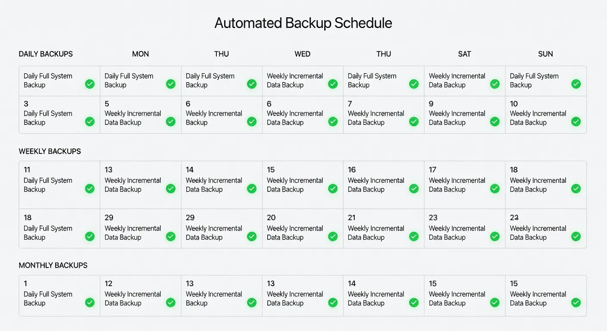
Task: Open the MONTHLY BACKUPS section
Action: coord(53,265)
